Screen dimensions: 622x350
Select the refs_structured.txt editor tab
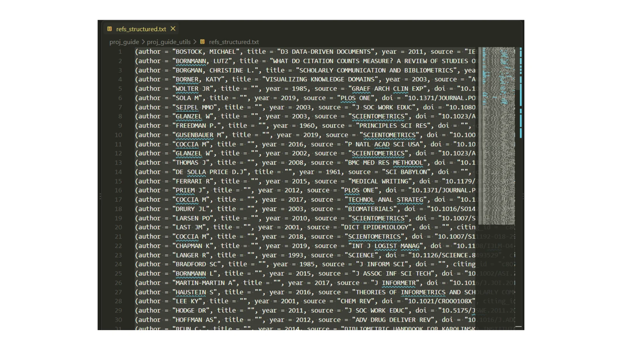point(142,29)
